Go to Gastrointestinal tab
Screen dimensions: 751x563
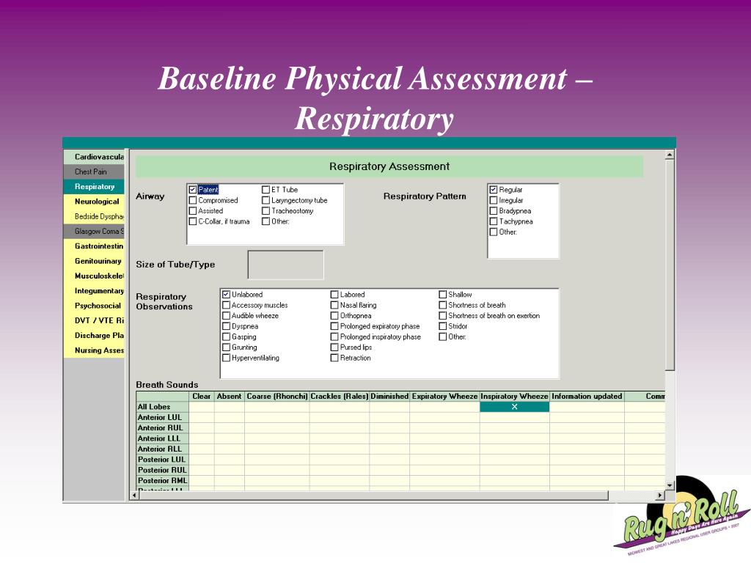pos(94,246)
